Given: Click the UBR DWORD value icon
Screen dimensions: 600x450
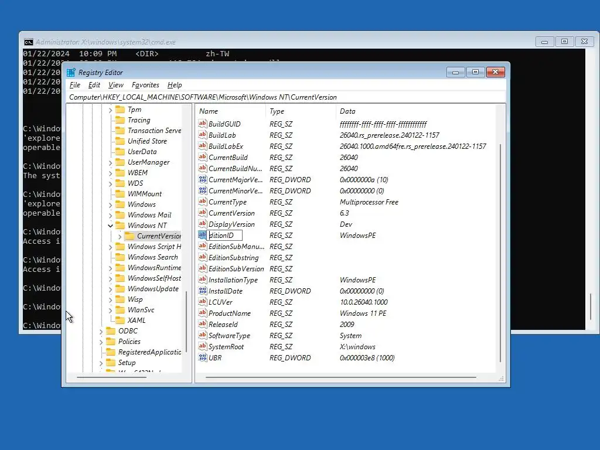Looking at the screenshot, I should 202,357.
